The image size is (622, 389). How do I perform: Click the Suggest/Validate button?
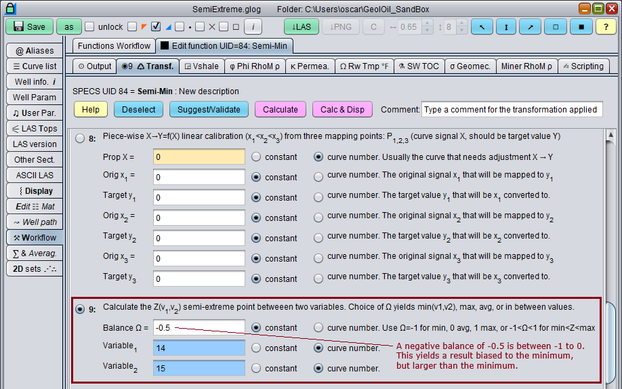coord(209,110)
